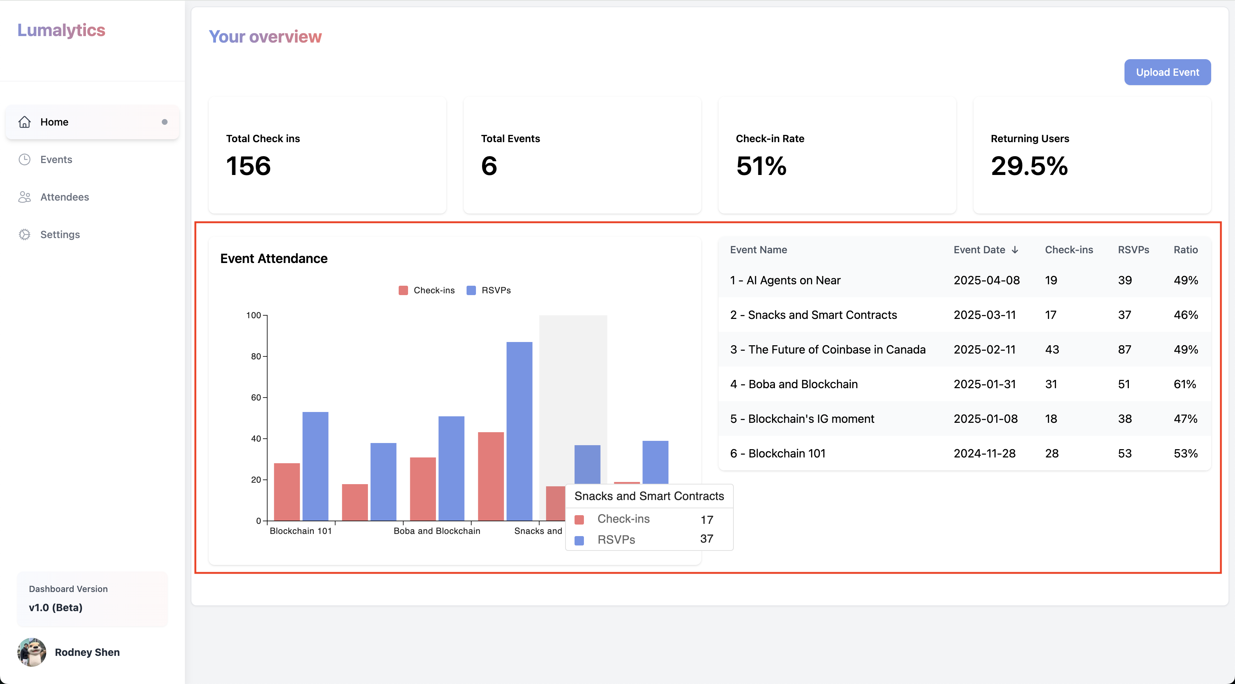Click the Total Check ins card
This screenshot has width=1235, height=684.
(x=327, y=155)
